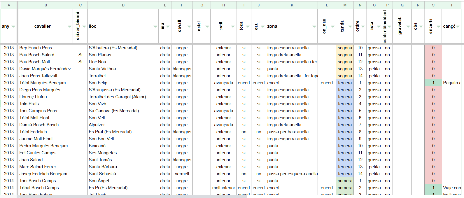This screenshot has height=198, width=464.
Task: Select column A header
Action: (9, 5)
